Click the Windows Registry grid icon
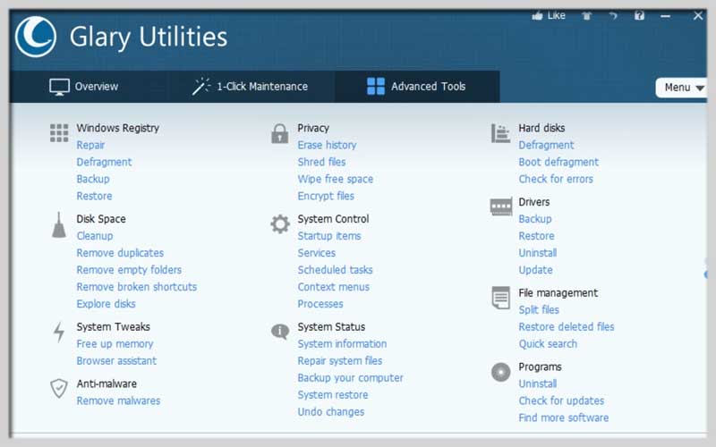716x447 pixels. pyautogui.click(x=59, y=132)
